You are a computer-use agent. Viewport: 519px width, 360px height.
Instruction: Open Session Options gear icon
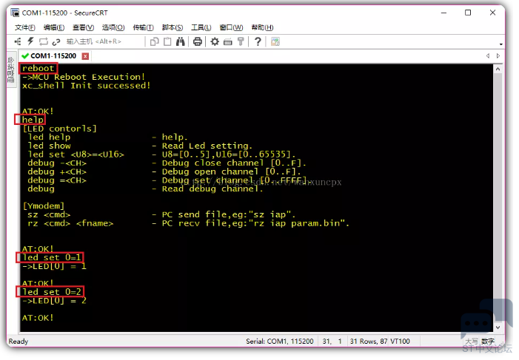tap(215, 41)
